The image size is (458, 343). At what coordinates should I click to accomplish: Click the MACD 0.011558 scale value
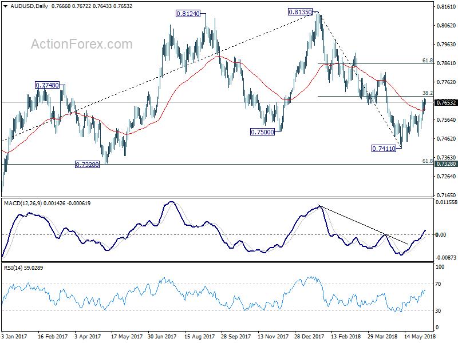click(447, 202)
